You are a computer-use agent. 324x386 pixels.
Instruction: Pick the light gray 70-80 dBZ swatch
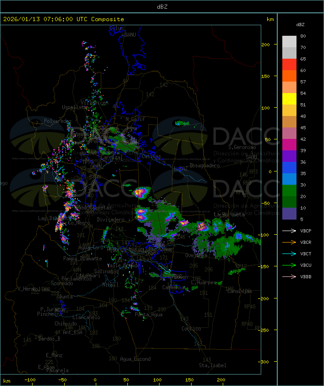pos(289,42)
